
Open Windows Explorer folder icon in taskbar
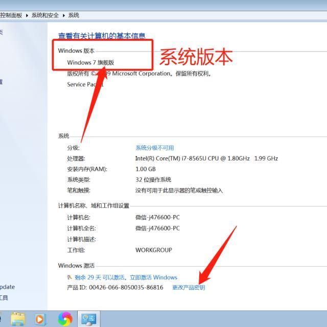pos(18,319)
